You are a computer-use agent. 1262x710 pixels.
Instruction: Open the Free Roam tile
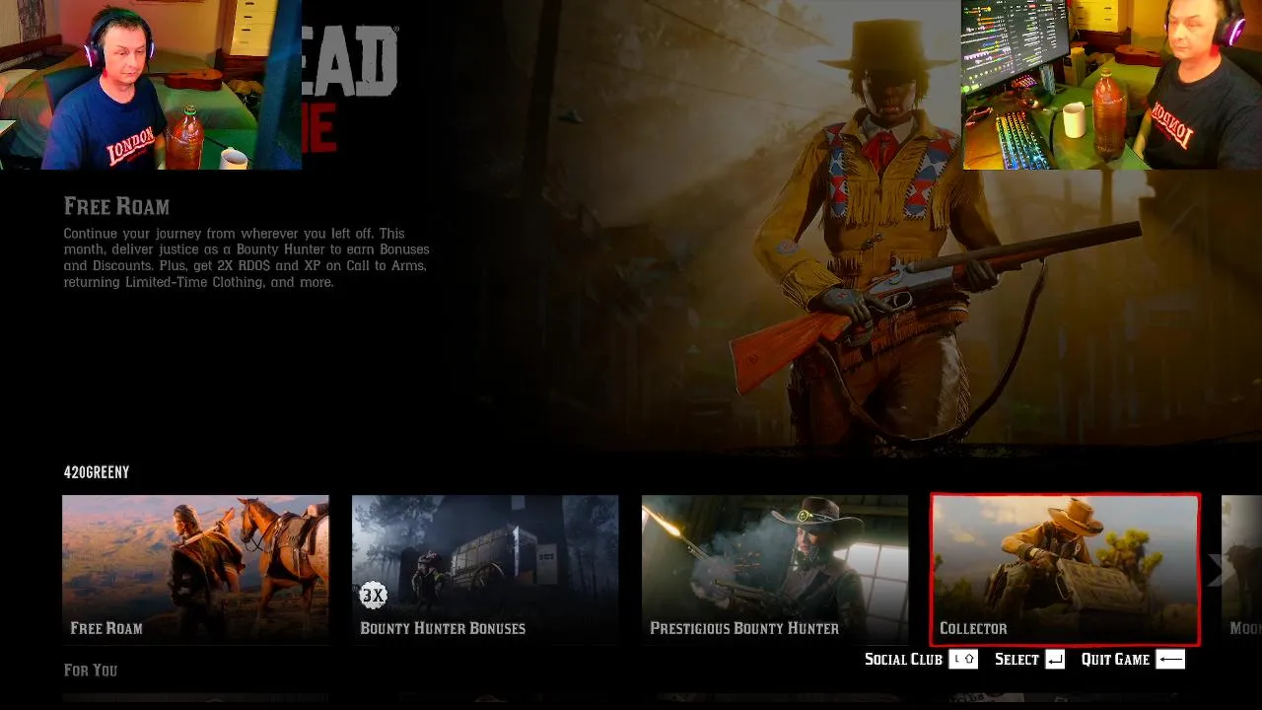click(195, 570)
